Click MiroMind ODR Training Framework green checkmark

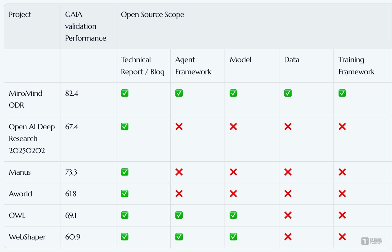(342, 93)
